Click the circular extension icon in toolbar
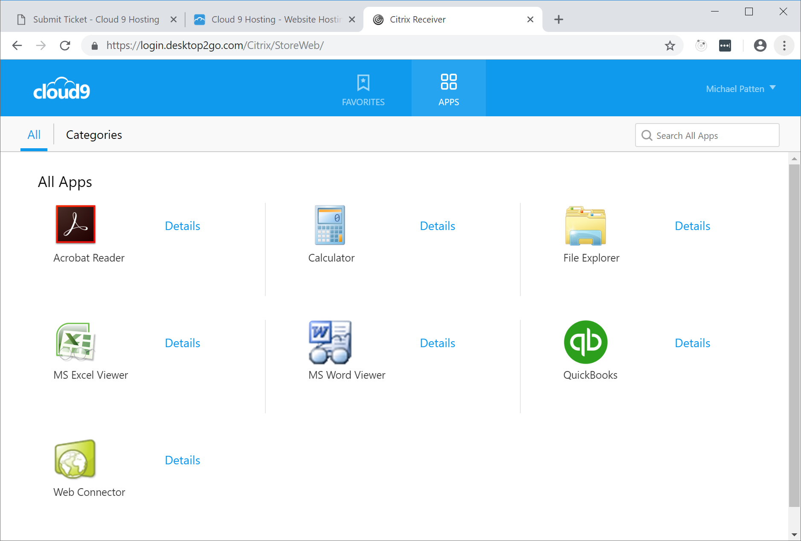Viewport: 801px width, 541px height. [701, 46]
